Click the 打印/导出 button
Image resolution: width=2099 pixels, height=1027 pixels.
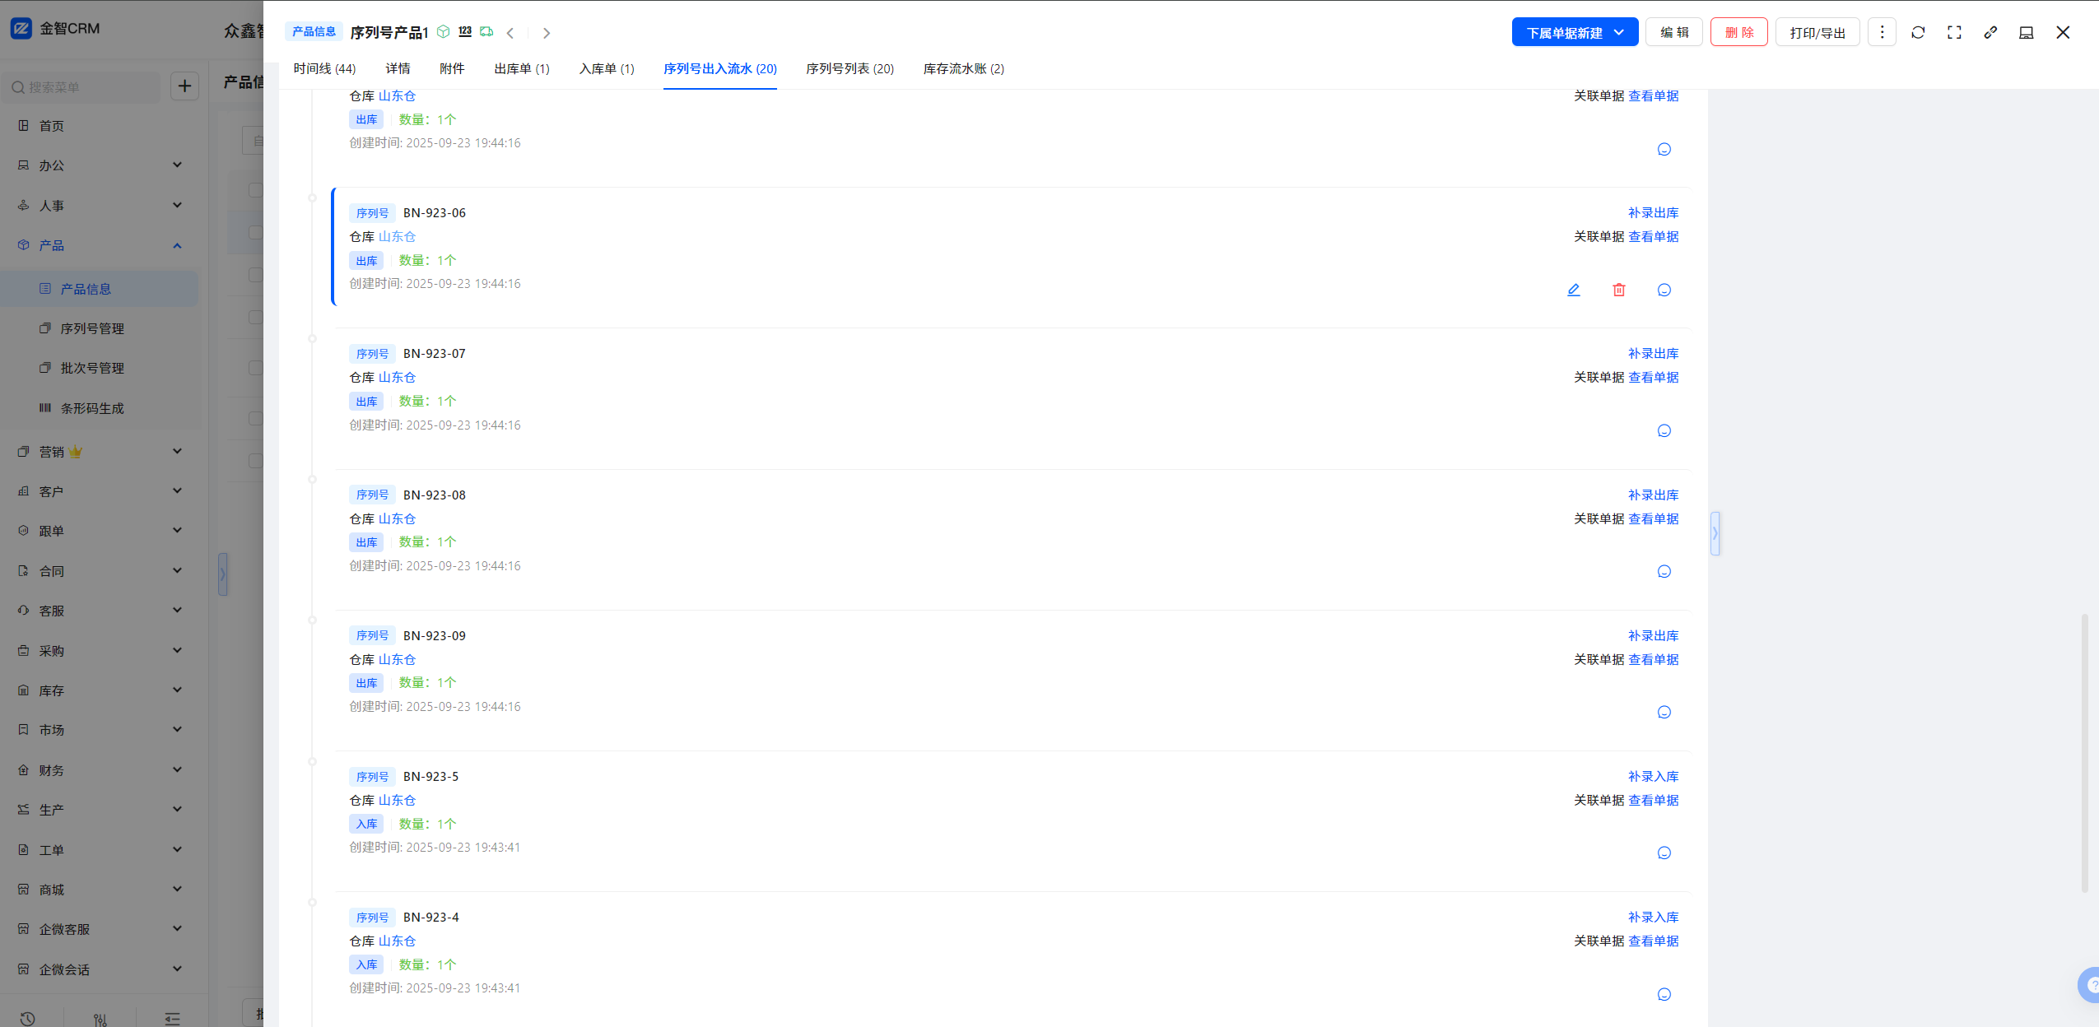pyautogui.click(x=1817, y=33)
